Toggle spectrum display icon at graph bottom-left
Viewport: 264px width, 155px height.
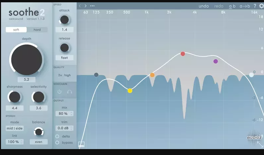click(x=81, y=144)
